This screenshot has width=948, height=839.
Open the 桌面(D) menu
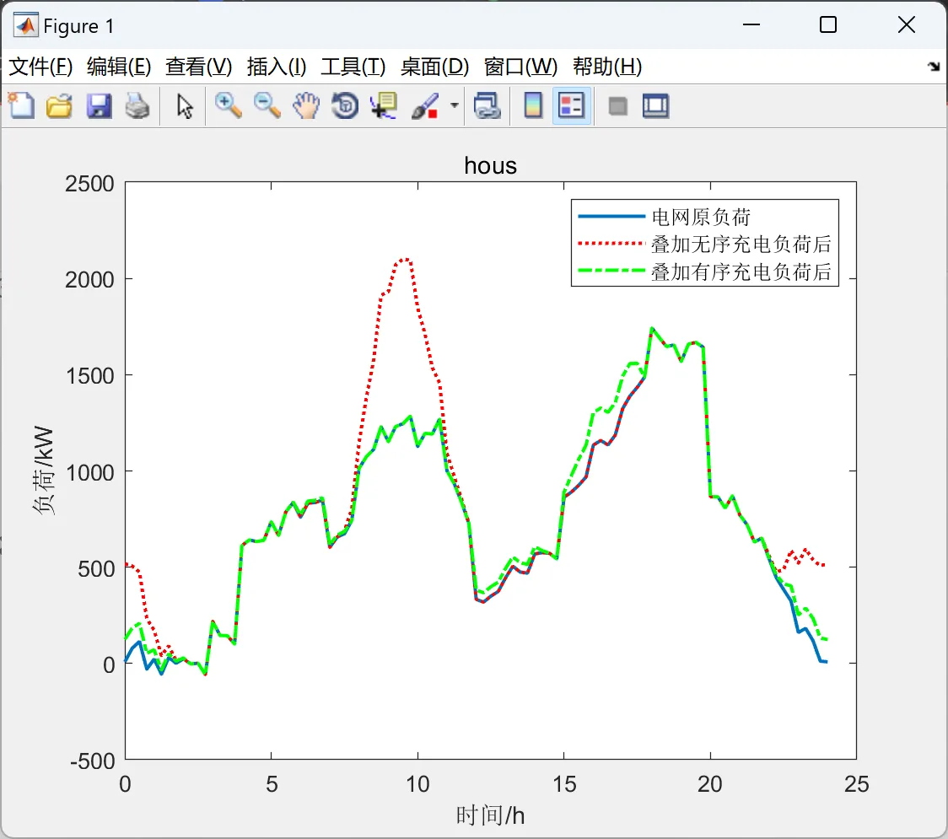(434, 67)
